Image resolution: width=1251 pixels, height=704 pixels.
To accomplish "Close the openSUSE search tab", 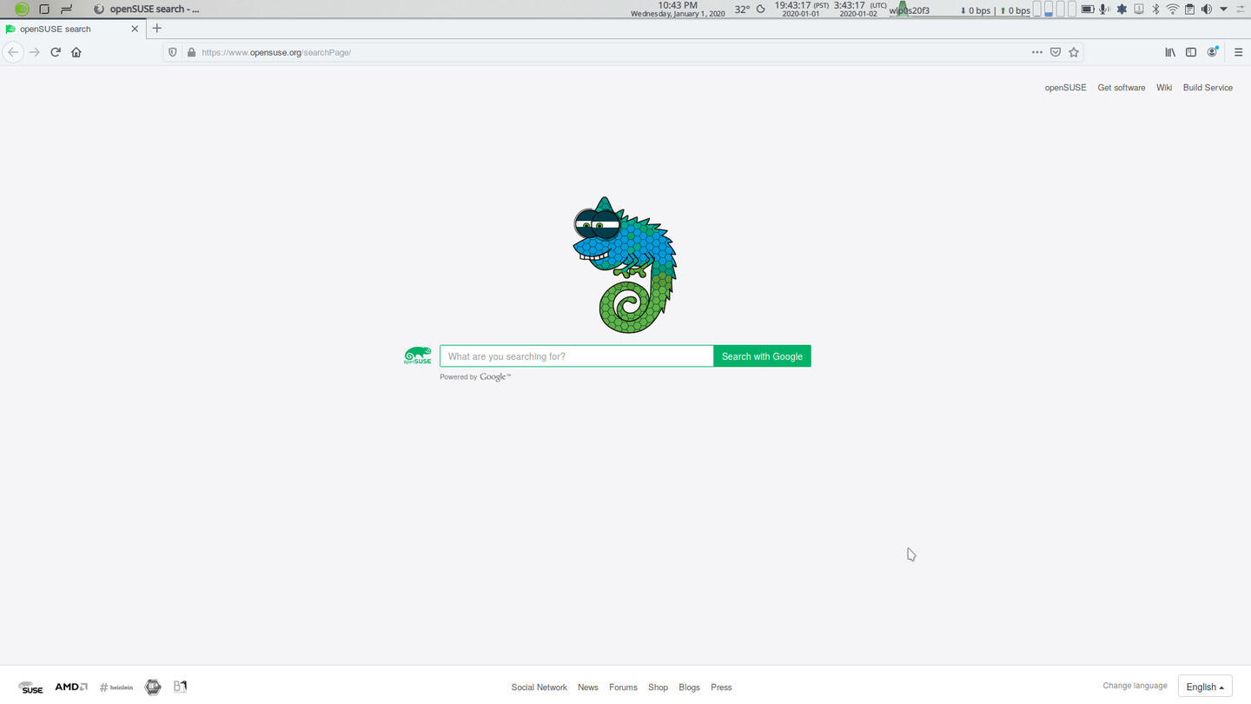I will click(135, 29).
